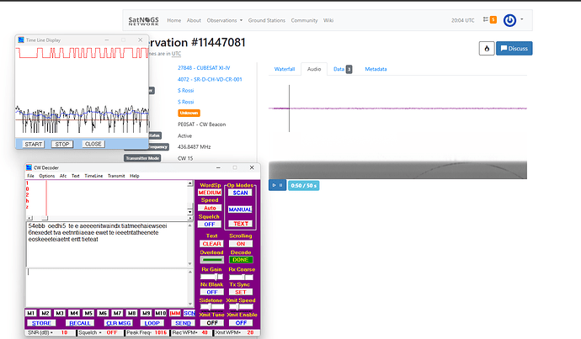The height and width of the screenshot is (339, 581).
Task: Click the up arrow in the spectrum scrollbar
Action: click(x=190, y=183)
